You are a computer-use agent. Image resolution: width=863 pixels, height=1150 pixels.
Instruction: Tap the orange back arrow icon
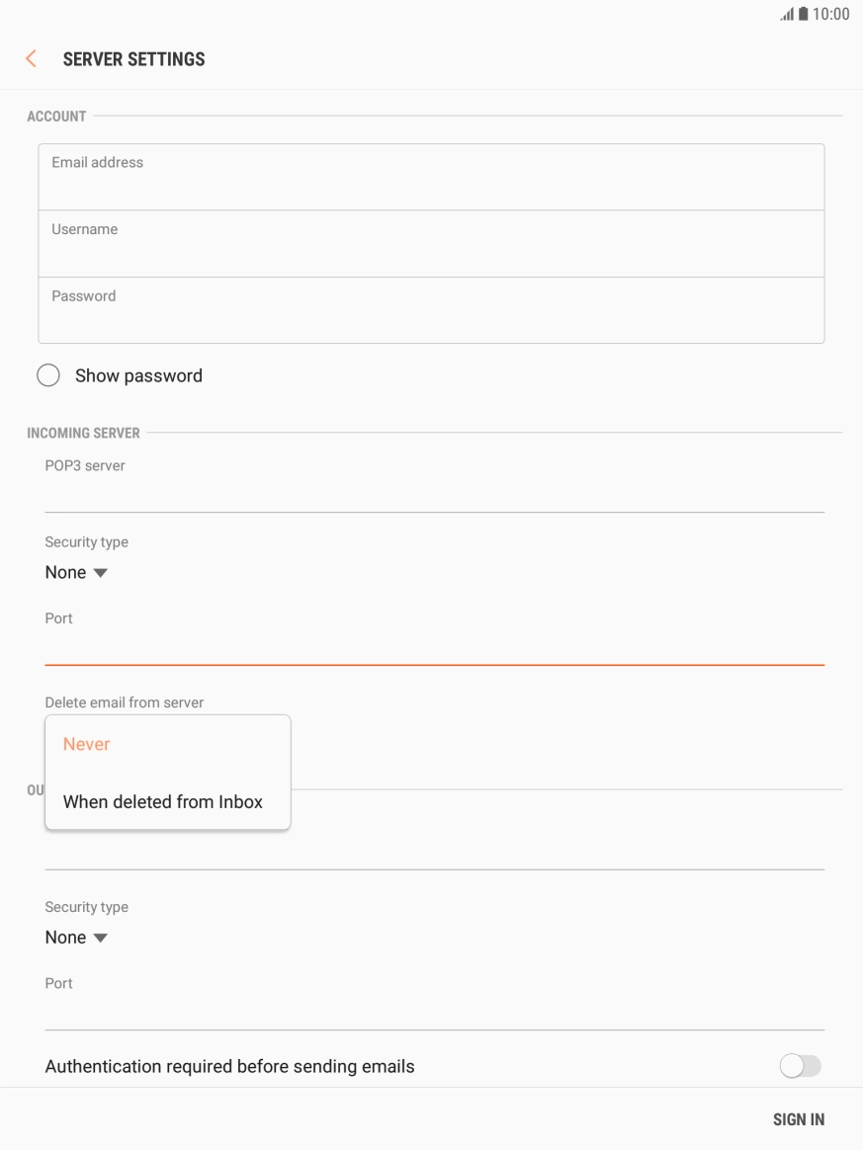click(x=31, y=59)
